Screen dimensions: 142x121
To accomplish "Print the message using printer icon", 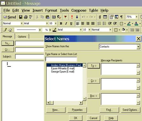I will pos(26,17).
